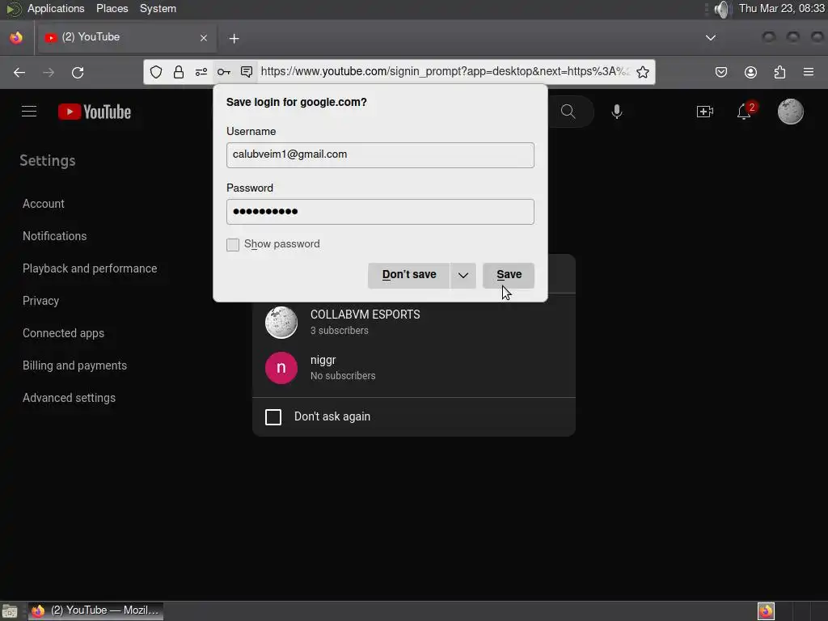Select the (2) YouTube browser tab
828x621 pixels.
click(125, 37)
